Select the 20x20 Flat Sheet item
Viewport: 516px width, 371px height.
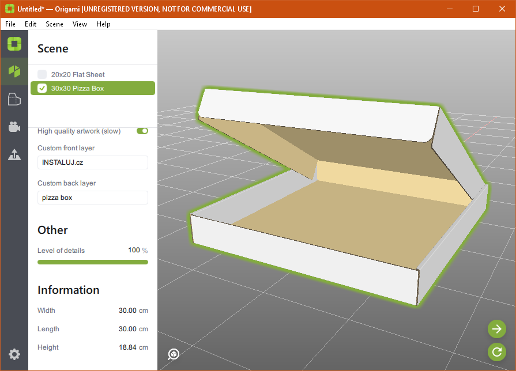click(78, 74)
